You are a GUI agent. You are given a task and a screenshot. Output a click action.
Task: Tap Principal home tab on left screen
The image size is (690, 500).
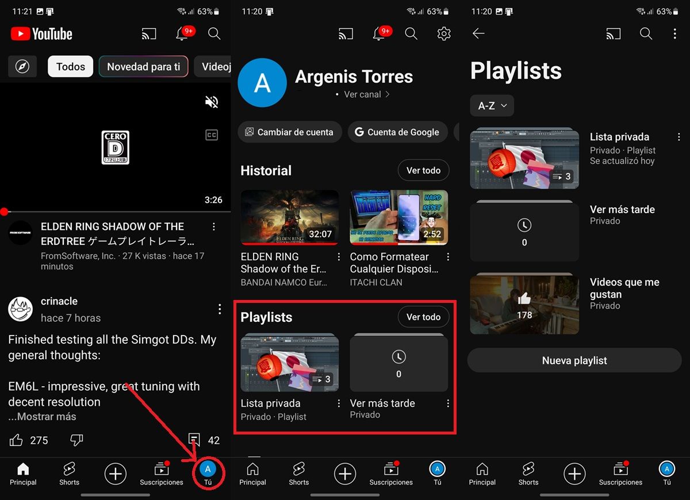pyautogui.click(x=23, y=474)
